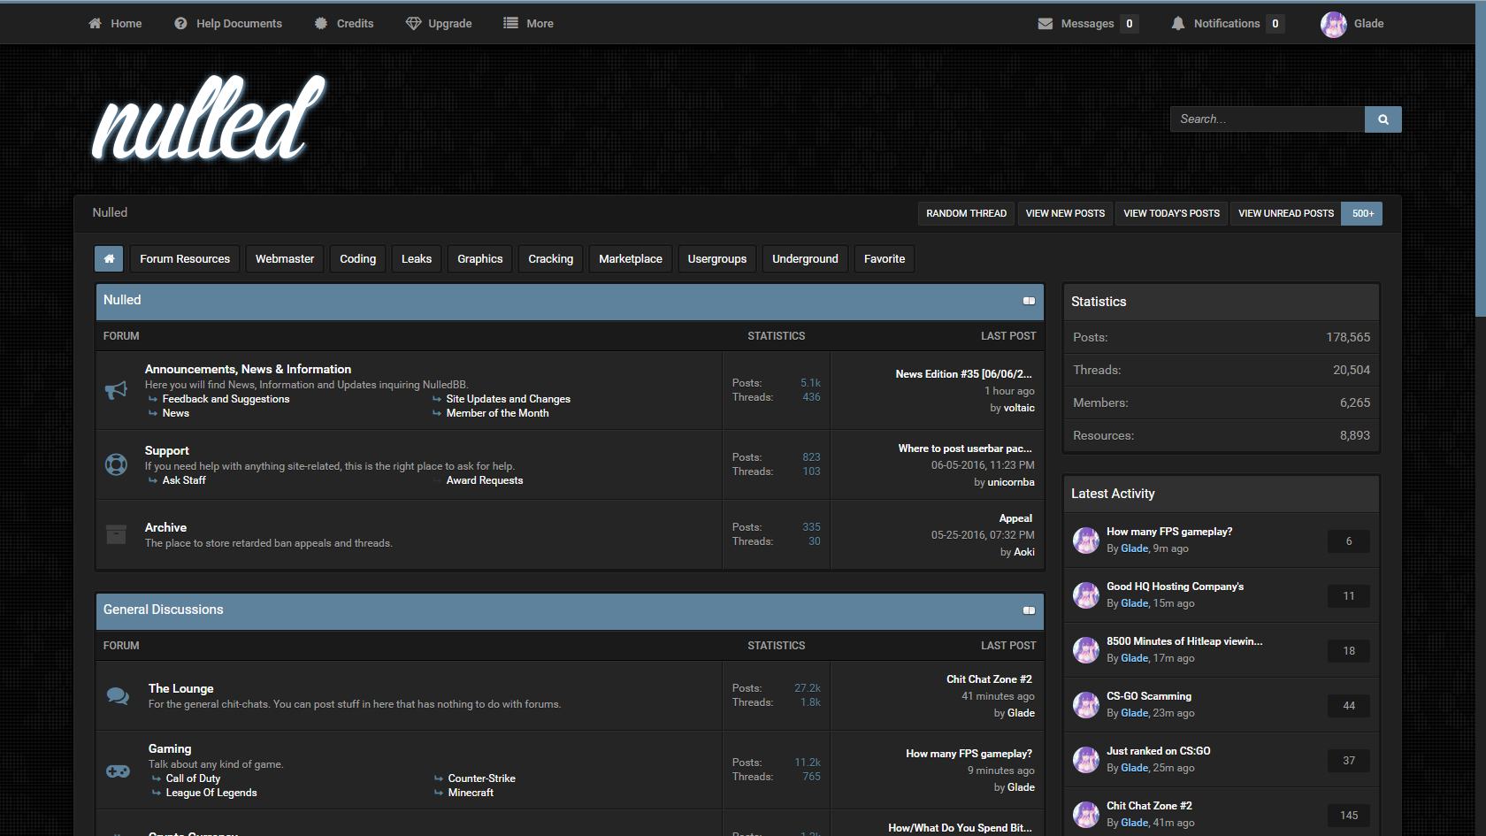The image size is (1486, 836).
Task: Click the Upgrade diamond icon
Action: click(413, 24)
